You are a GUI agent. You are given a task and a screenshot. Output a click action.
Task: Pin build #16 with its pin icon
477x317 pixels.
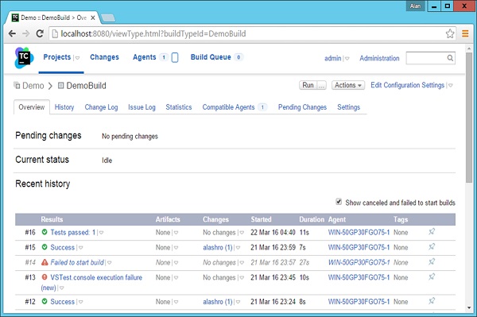432,232
